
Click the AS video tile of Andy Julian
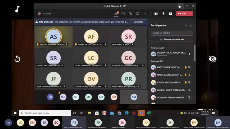(54, 37)
